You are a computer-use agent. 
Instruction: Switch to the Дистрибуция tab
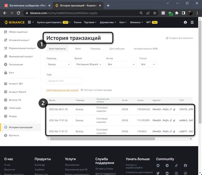[117, 49]
